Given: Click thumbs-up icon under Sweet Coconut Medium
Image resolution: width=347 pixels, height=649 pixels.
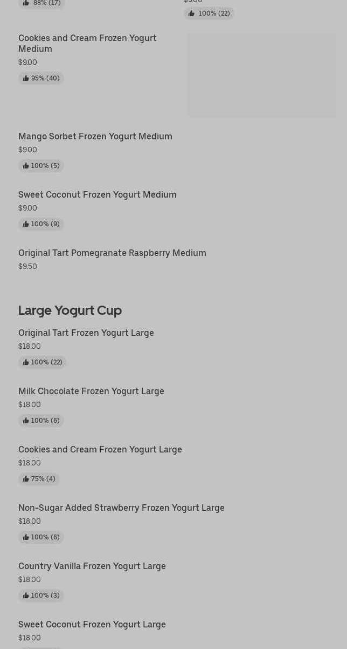Looking at the screenshot, I should click(x=26, y=224).
